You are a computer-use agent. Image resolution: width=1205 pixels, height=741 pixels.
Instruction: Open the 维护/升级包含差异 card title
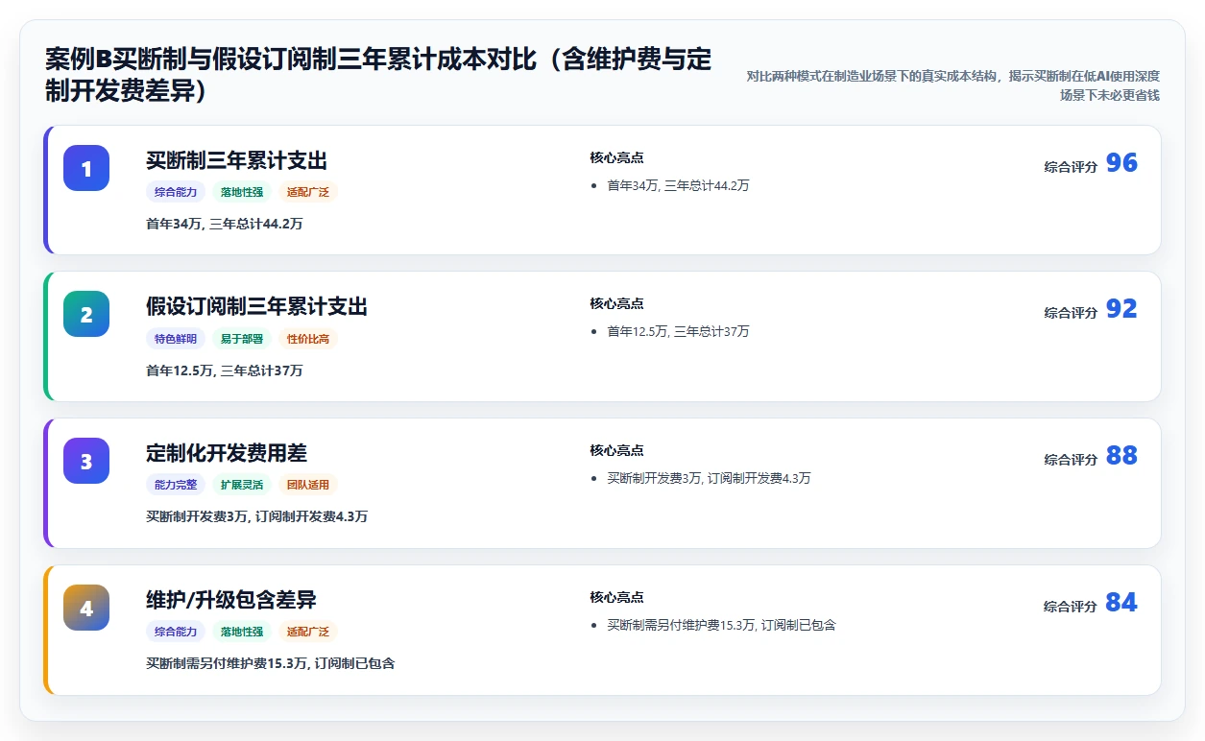pos(231,600)
